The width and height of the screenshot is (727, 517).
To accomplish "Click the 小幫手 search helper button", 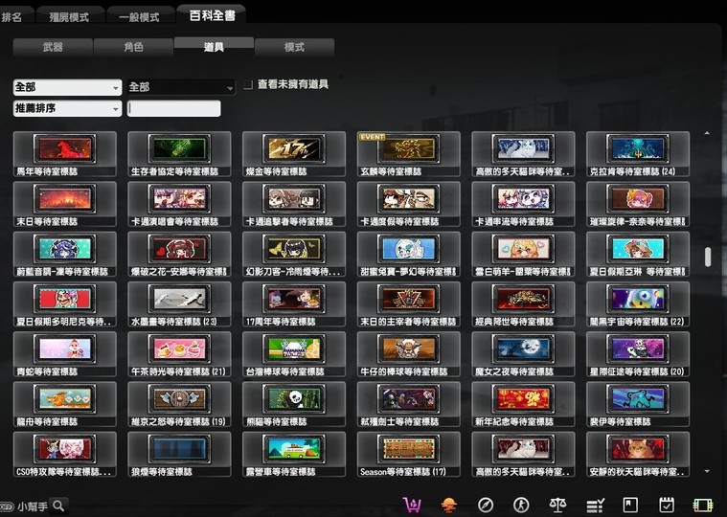I will pos(38,506).
